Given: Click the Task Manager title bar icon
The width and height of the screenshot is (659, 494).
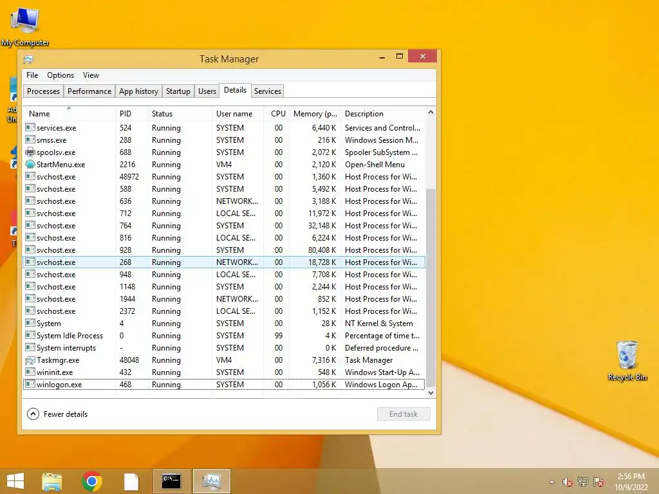Looking at the screenshot, I should click(x=28, y=59).
